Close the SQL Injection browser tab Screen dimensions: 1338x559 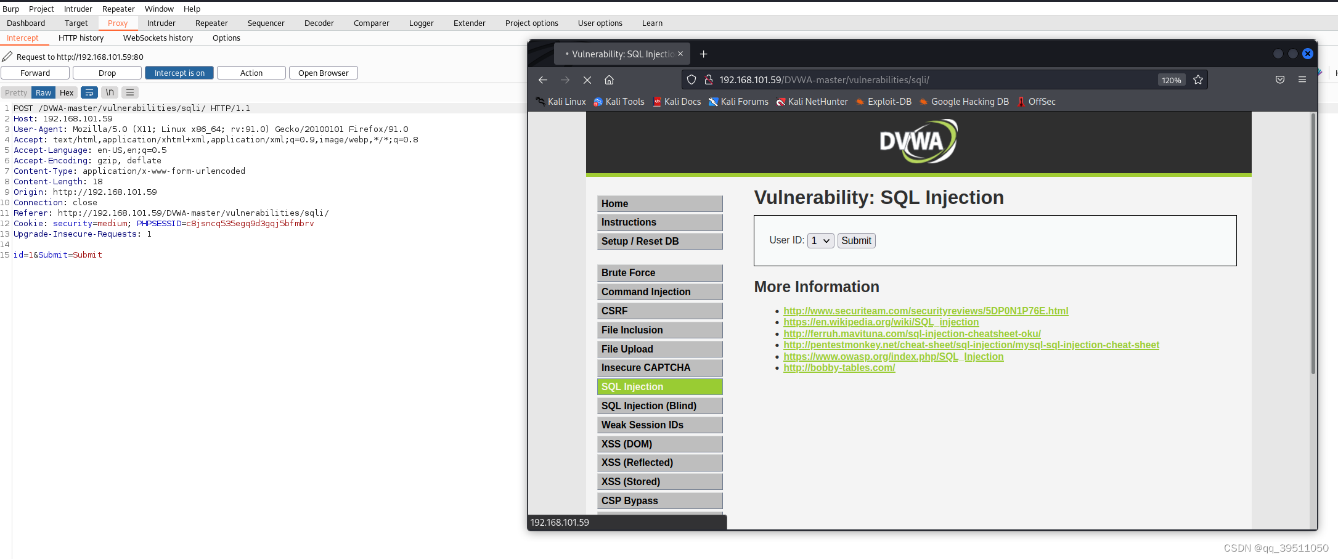680,54
